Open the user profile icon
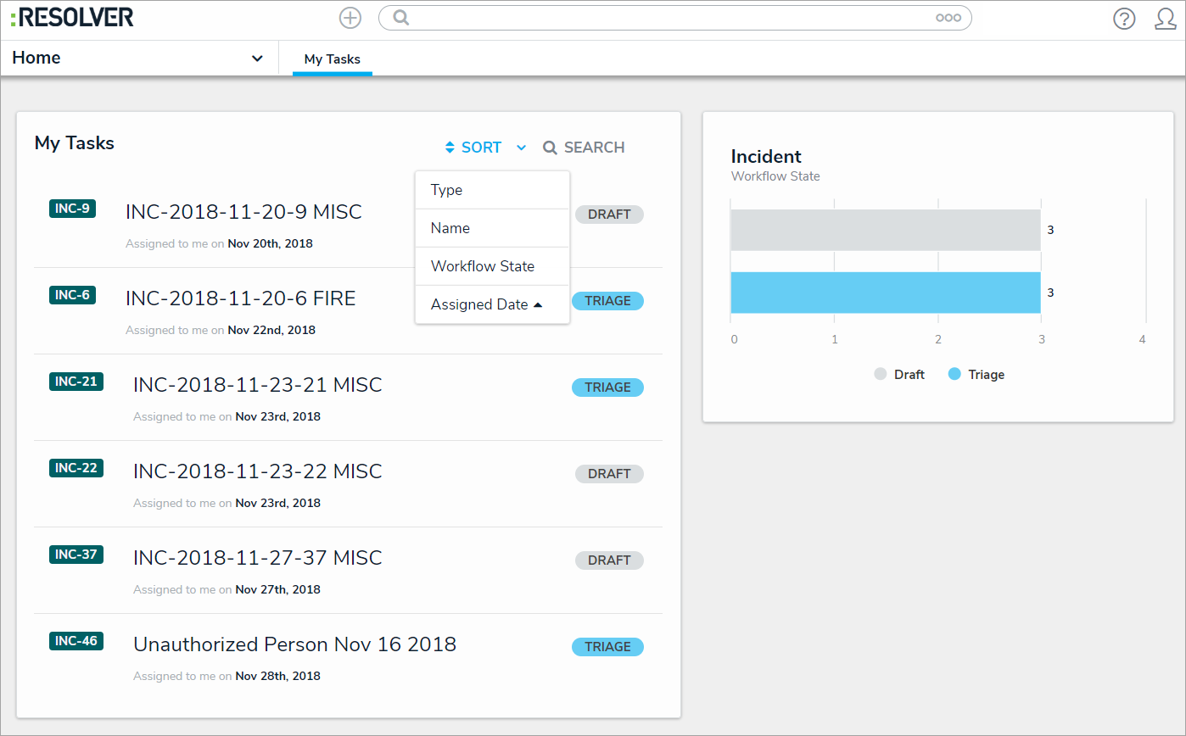 tap(1166, 19)
